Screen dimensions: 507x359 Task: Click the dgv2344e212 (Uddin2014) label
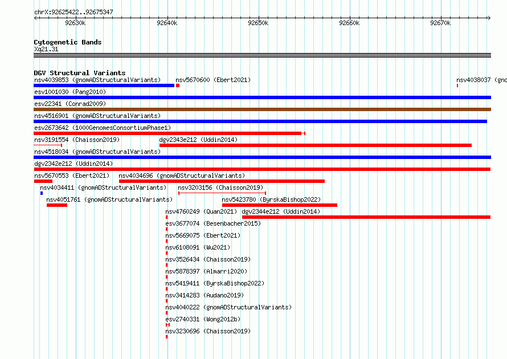coord(281,211)
